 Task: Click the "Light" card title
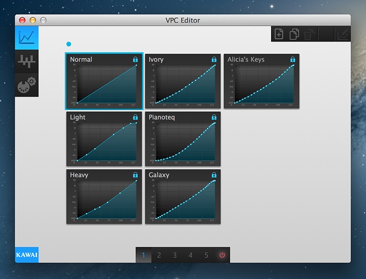[78, 117]
